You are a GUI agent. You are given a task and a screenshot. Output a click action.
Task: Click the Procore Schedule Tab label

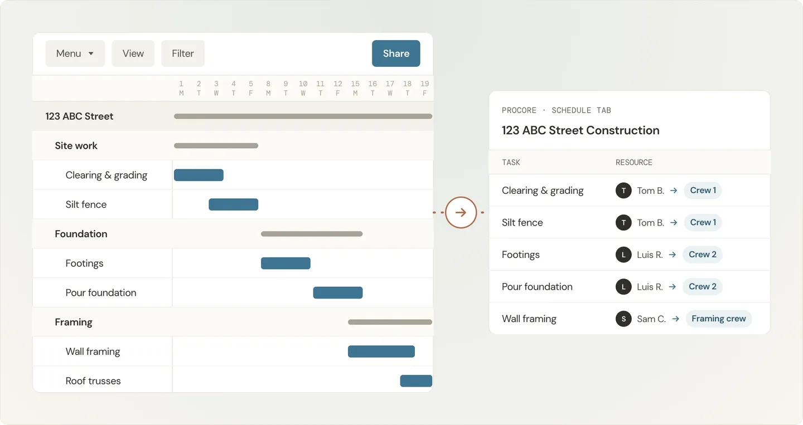[557, 110]
